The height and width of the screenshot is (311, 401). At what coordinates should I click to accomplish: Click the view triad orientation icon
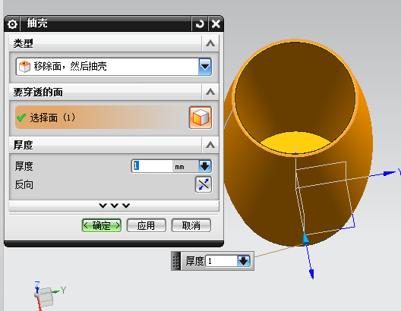46,295
